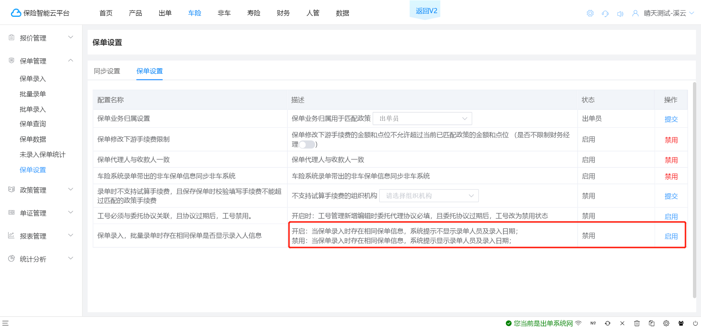Open 未录入保单统计 in sidebar
Image resolution: width=701 pixels, height=329 pixels.
tap(43, 155)
